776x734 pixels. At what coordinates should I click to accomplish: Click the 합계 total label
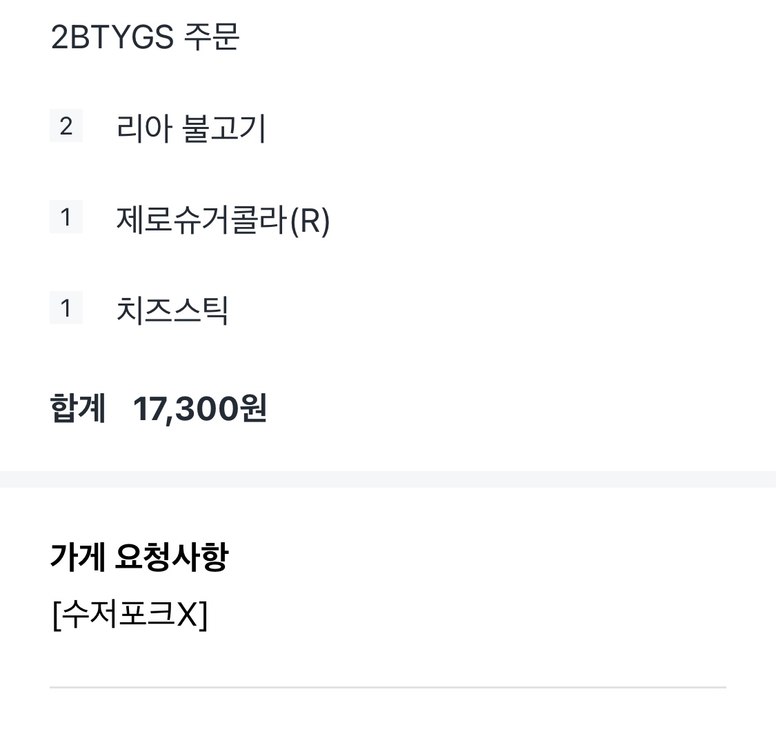[77, 408]
